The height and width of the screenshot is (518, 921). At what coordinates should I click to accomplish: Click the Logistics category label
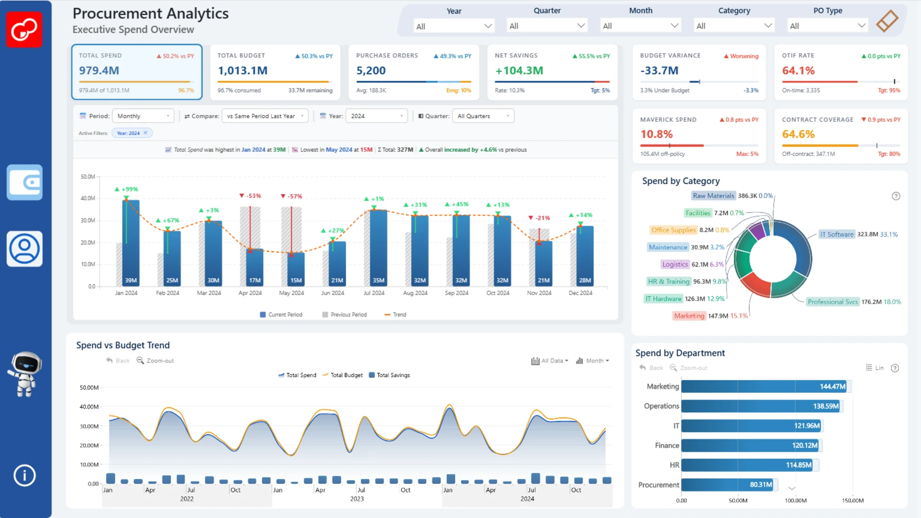[675, 264]
